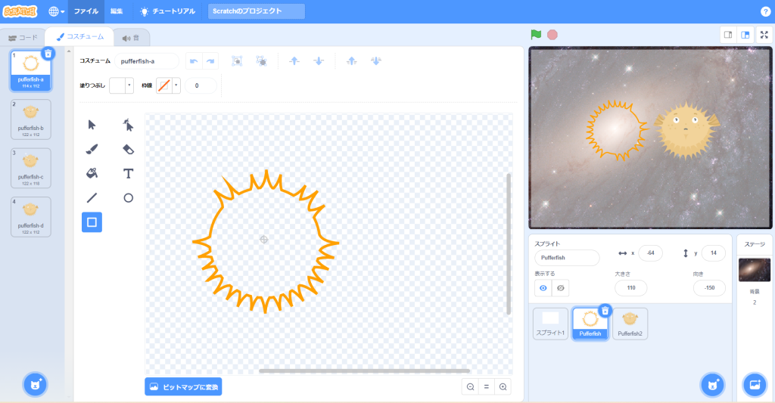The height and width of the screenshot is (403, 775).
Task: Open チュートリアル from the top bar
Action: [x=168, y=11]
